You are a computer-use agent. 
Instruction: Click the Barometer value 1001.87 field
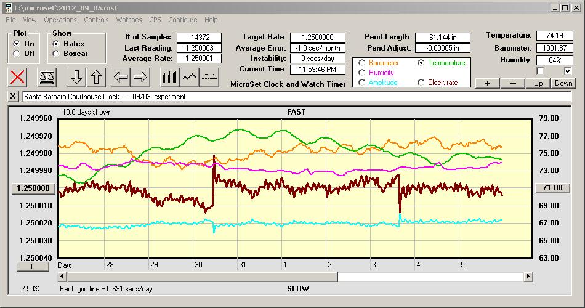point(554,48)
